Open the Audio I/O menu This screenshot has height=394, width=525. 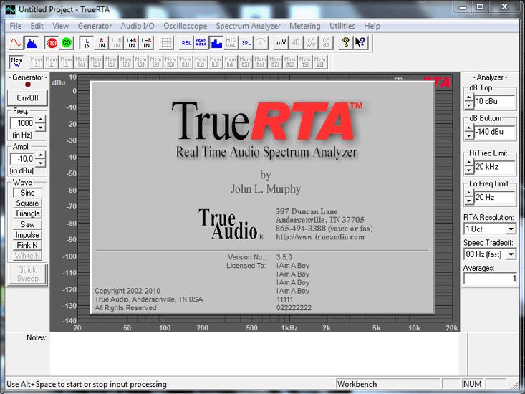click(138, 26)
